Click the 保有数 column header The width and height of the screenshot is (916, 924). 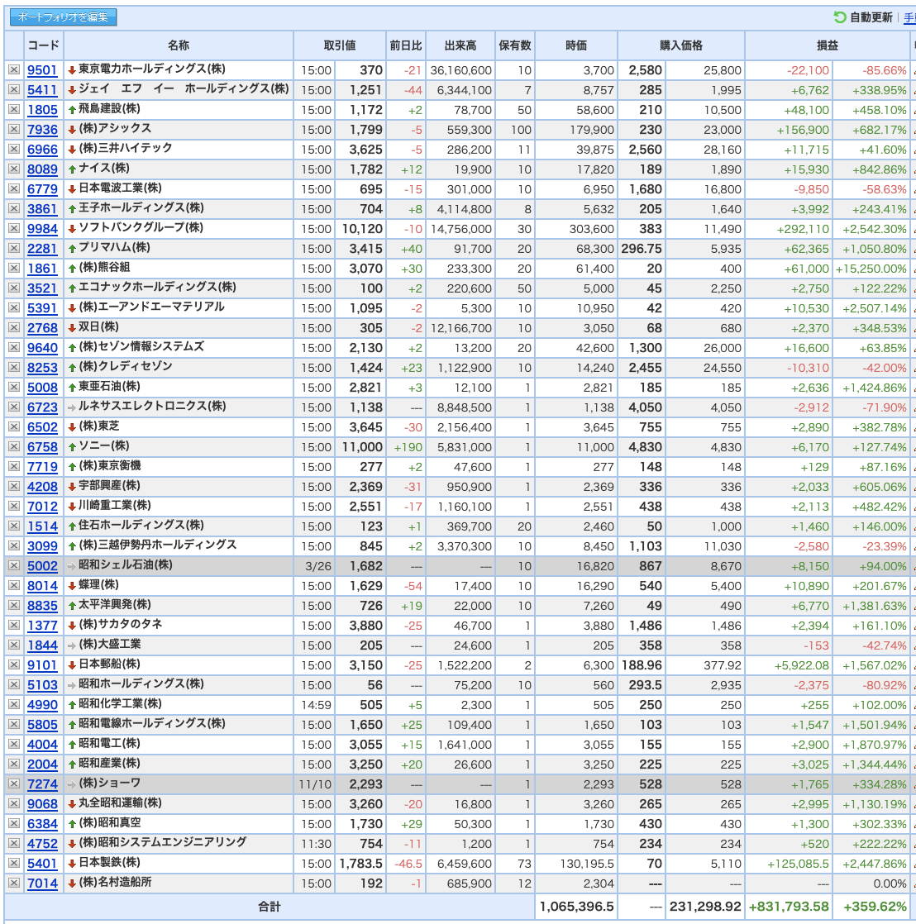click(515, 45)
